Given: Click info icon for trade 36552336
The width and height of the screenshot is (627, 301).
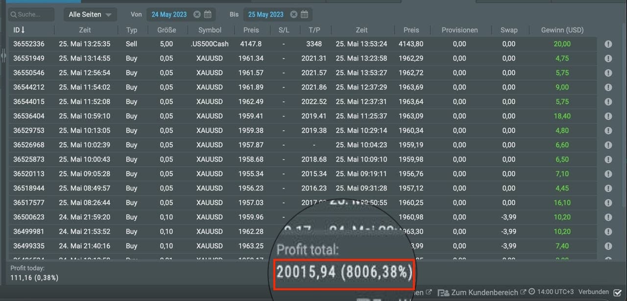Looking at the screenshot, I should pos(608,44).
